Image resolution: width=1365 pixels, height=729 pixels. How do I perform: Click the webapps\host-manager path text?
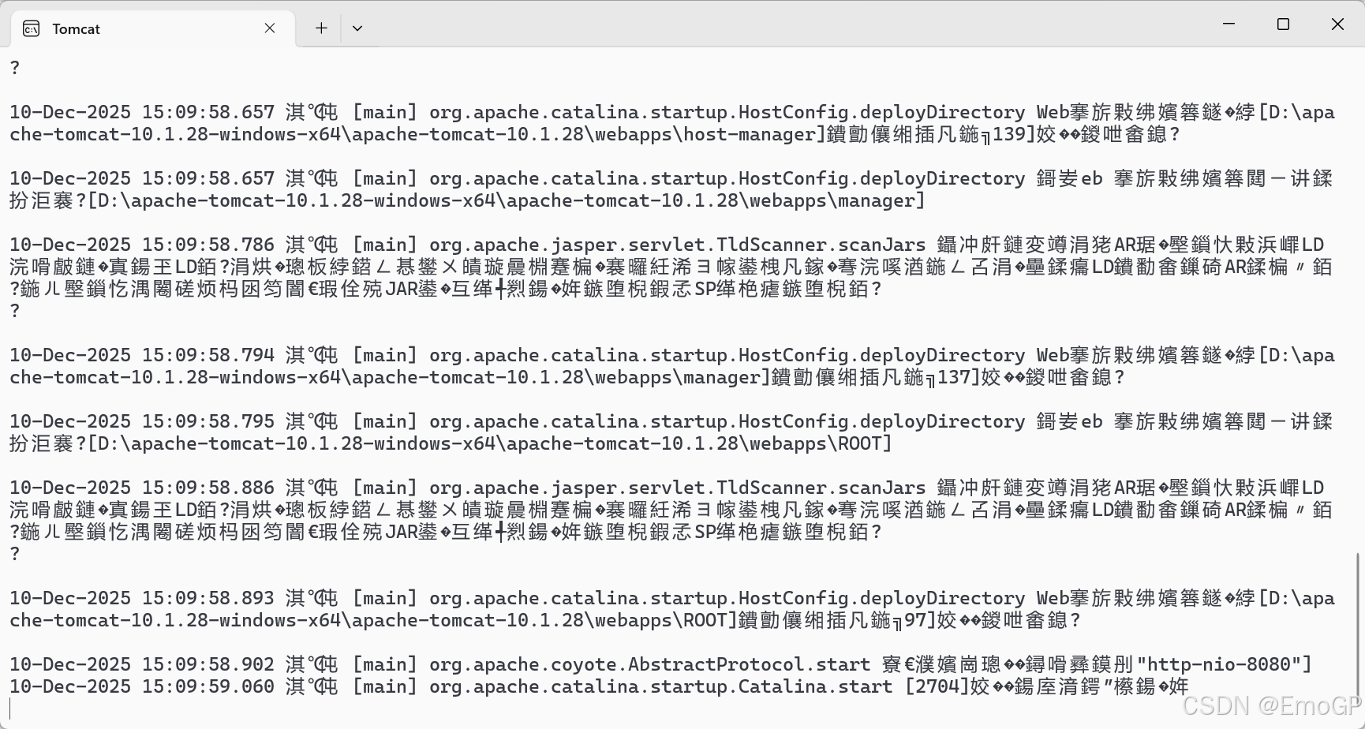705,134
